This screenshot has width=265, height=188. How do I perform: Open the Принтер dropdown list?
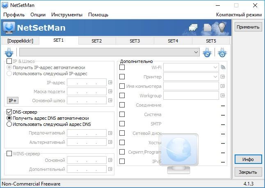pos(215,77)
